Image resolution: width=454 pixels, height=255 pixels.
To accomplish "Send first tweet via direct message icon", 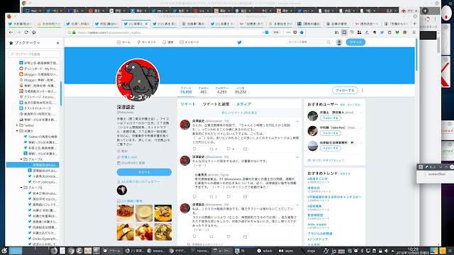I will coord(245,149).
